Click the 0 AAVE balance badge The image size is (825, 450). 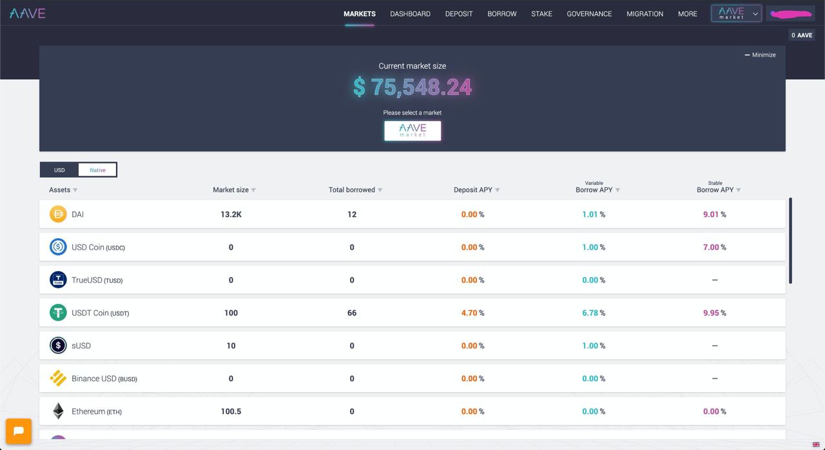tap(802, 35)
